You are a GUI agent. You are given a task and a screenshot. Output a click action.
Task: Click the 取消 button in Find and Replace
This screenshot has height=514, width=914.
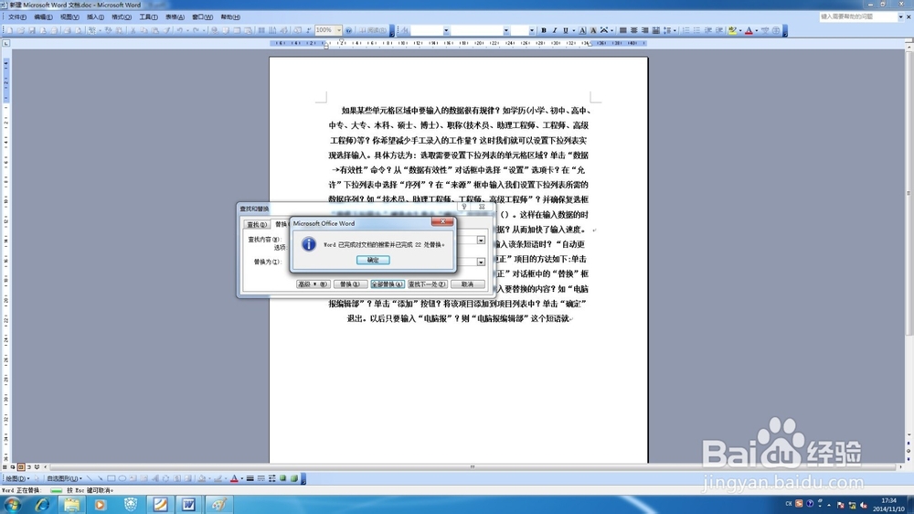467,284
